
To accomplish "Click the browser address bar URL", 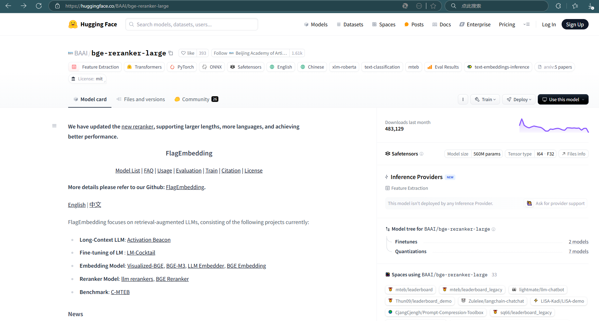I will pos(117,6).
